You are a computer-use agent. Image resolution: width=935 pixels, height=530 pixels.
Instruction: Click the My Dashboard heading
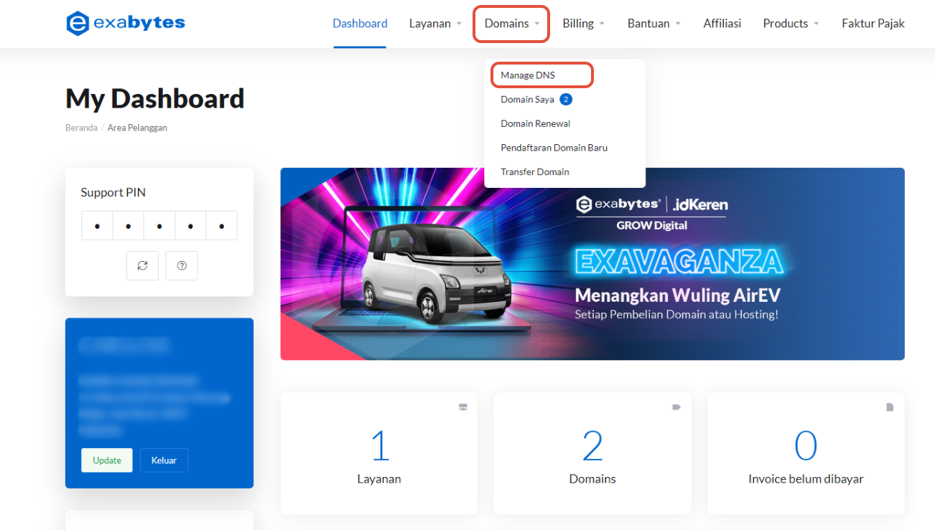pos(155,98)
